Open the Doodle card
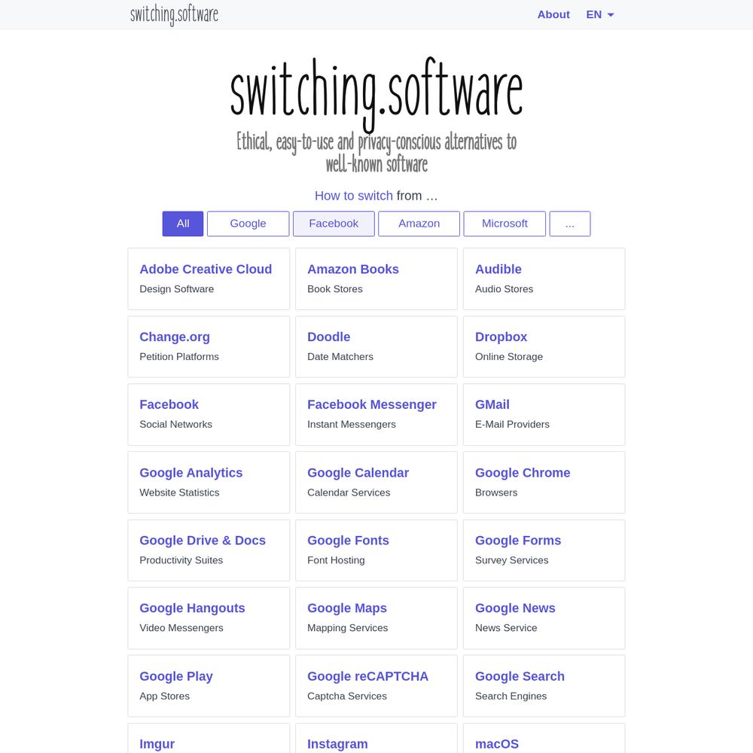Viewport: 753px width, 753px height. click(x=376, y=346)
